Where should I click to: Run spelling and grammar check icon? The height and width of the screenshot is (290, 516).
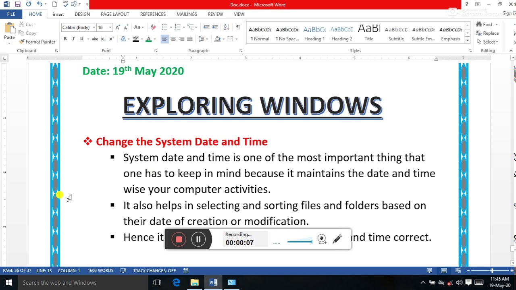point(66,4)
